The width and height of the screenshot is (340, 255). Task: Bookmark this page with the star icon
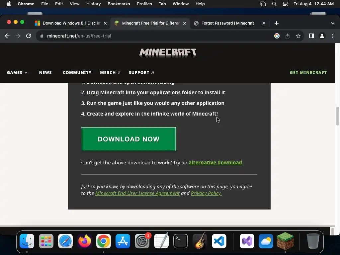[x=298, y=36]
